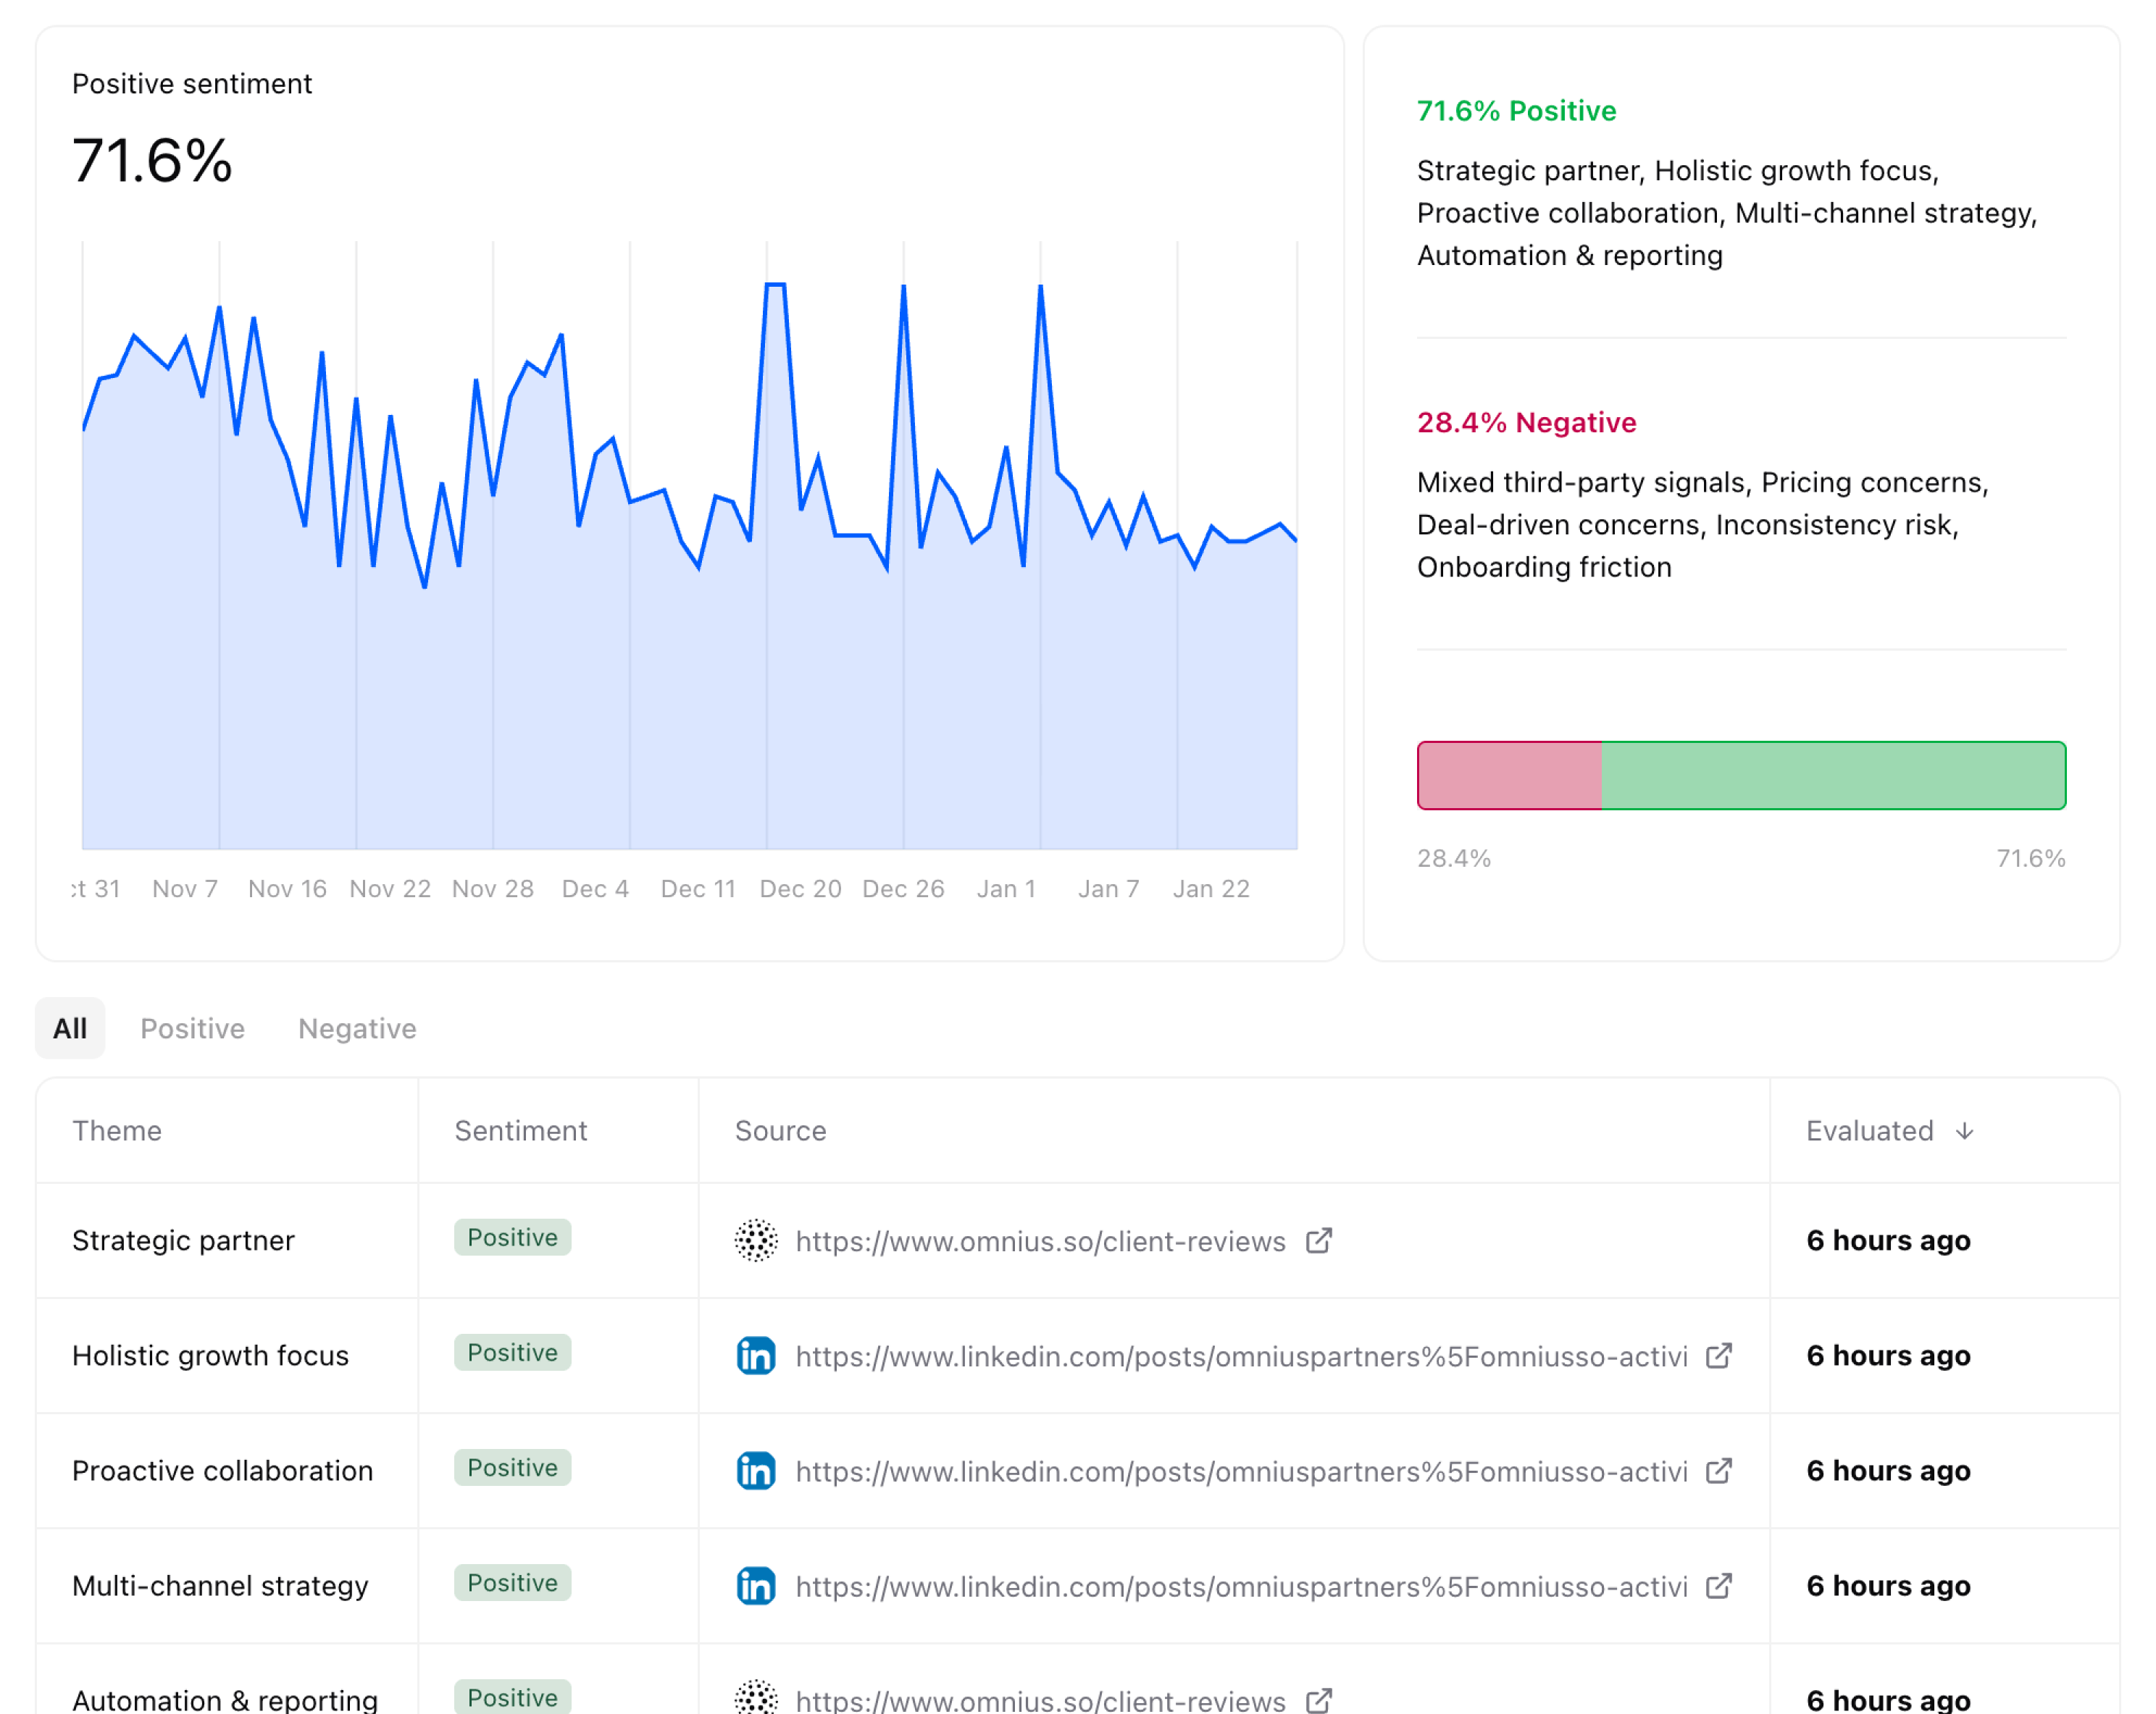2156x1714 pixels.
Task: Click the LinkedIn icon beside Multi-channel strategy source
Action: pyautogui.click(x=756, y=1586)
